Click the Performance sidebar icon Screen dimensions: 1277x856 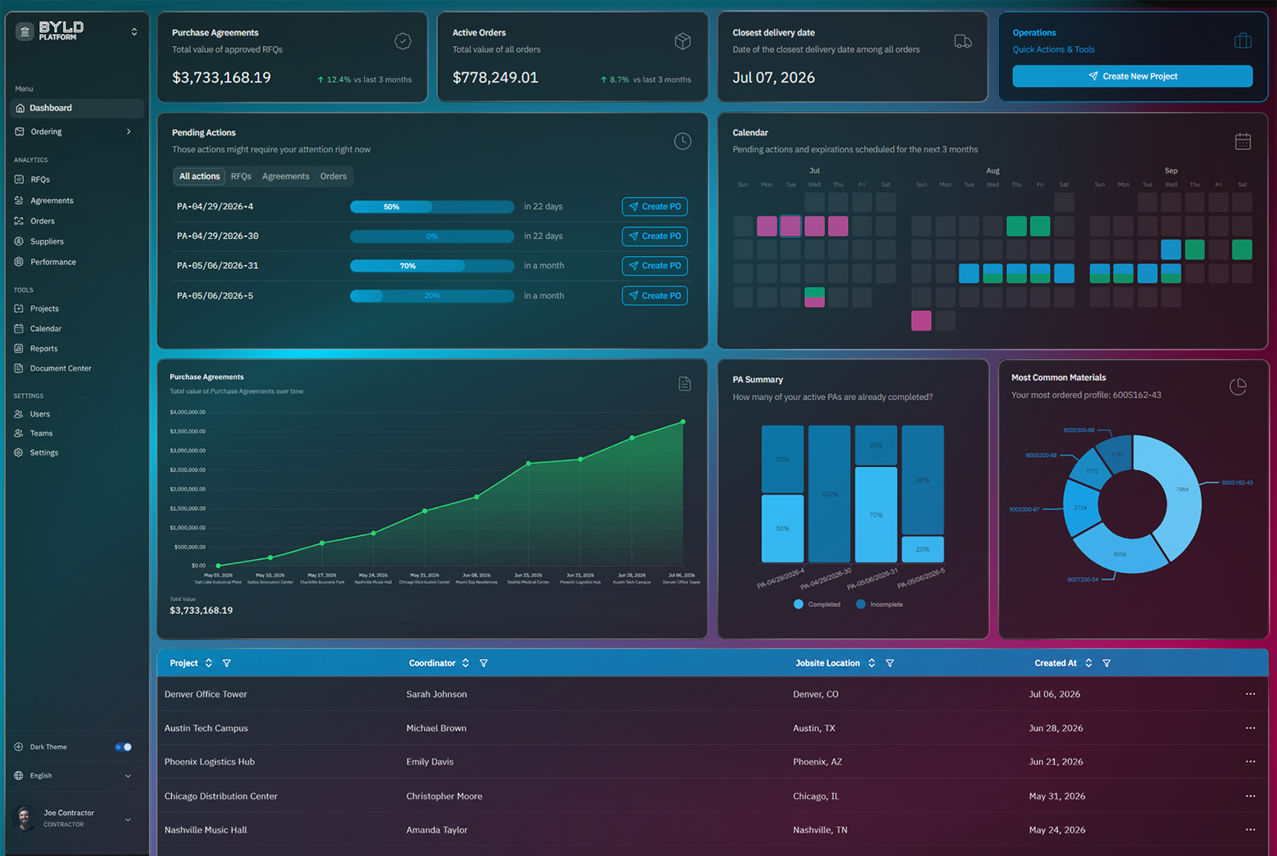(19, 262)
